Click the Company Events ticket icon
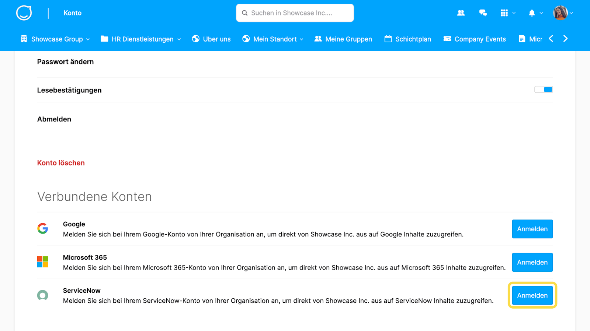This screenshot has width=590, height=331. coord(447,39)
